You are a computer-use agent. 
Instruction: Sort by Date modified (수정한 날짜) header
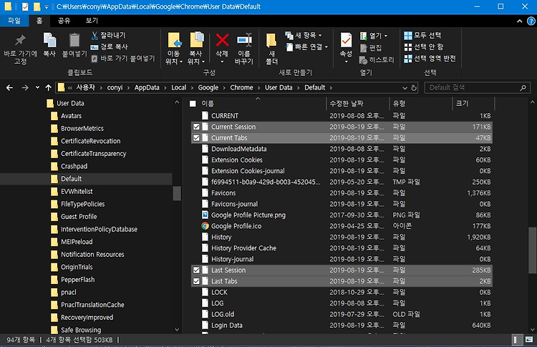pos(357,103)
